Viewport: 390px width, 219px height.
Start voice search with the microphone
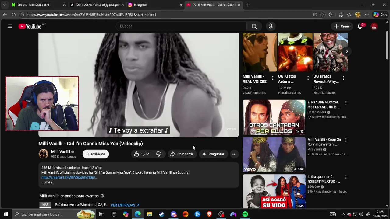(x=271, y=26)
